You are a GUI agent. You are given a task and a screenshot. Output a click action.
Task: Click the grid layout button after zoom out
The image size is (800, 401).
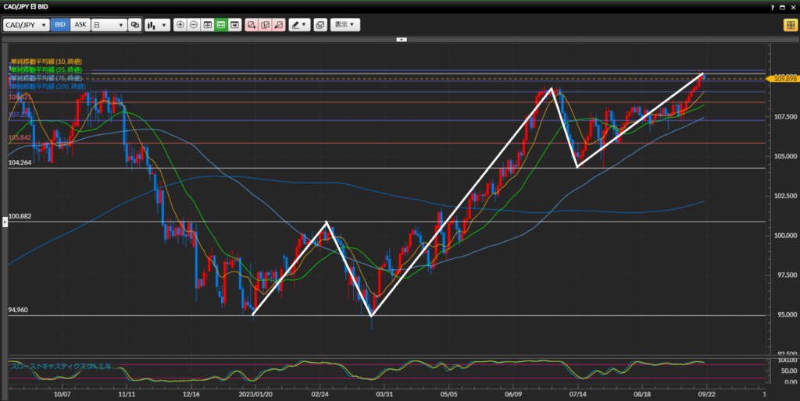tap(208, 25)
